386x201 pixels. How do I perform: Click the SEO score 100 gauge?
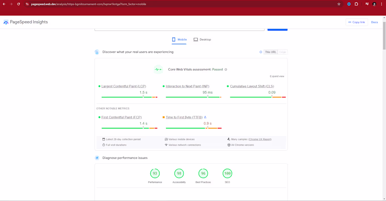tap(227, 173)
